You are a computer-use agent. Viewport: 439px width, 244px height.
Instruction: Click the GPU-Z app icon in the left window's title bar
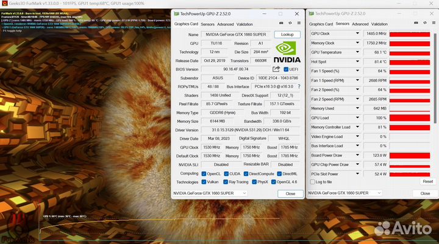176,14
